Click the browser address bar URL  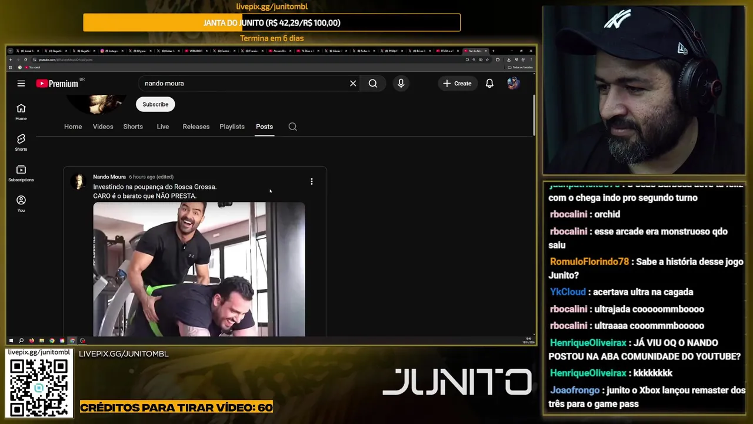65,59
